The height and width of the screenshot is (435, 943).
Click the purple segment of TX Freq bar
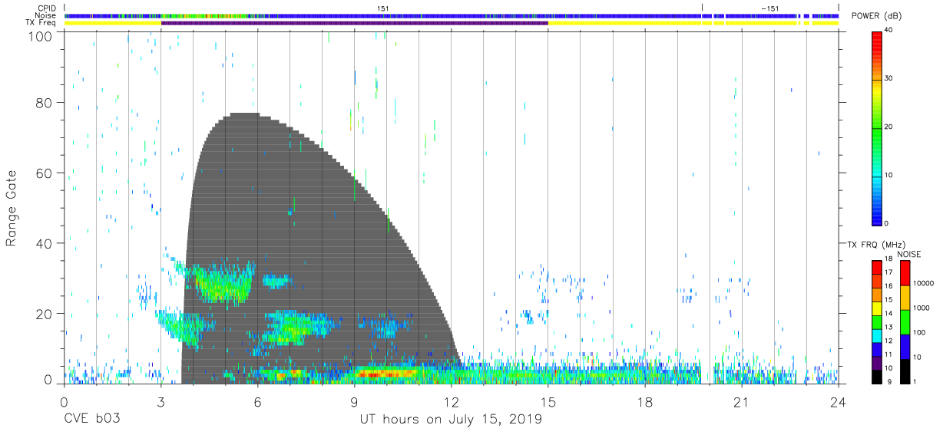pos(354,23)
